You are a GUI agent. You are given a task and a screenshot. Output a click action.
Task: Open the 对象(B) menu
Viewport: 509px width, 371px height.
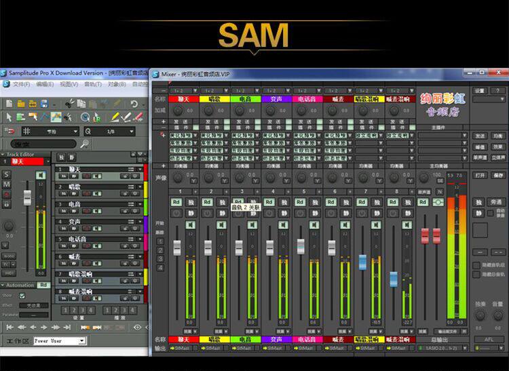tap(117, 84)
